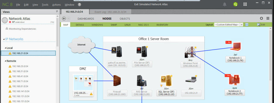The width and height of the screenshot is (274, 103).
Task: Open the Window menu
Action: tap(69, 5)
